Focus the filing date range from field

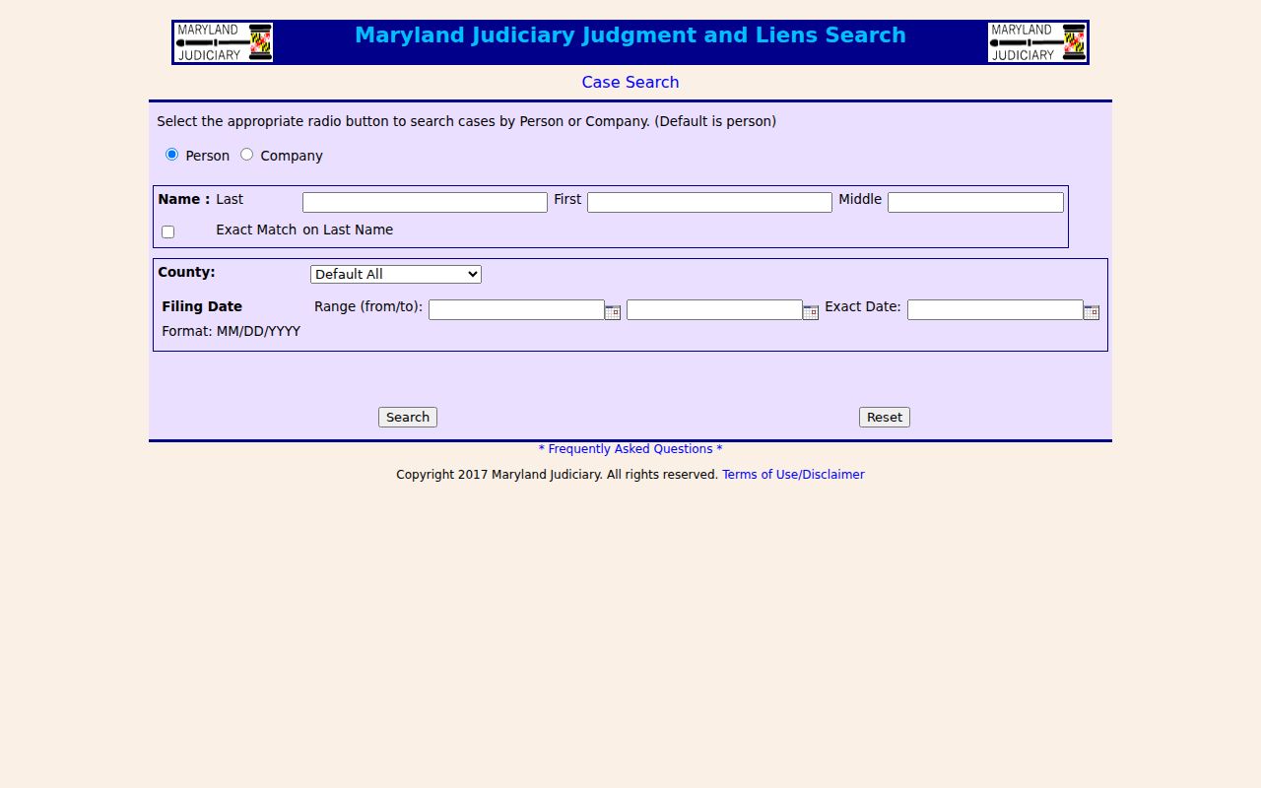(x=516, y=309)
